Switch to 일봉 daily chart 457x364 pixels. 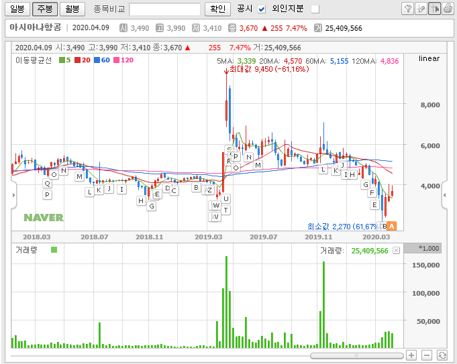click(x=17, y=9)
